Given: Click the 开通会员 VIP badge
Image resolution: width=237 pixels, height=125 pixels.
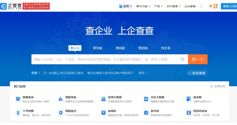Looking at the screenshot, I should pos(213,6).
